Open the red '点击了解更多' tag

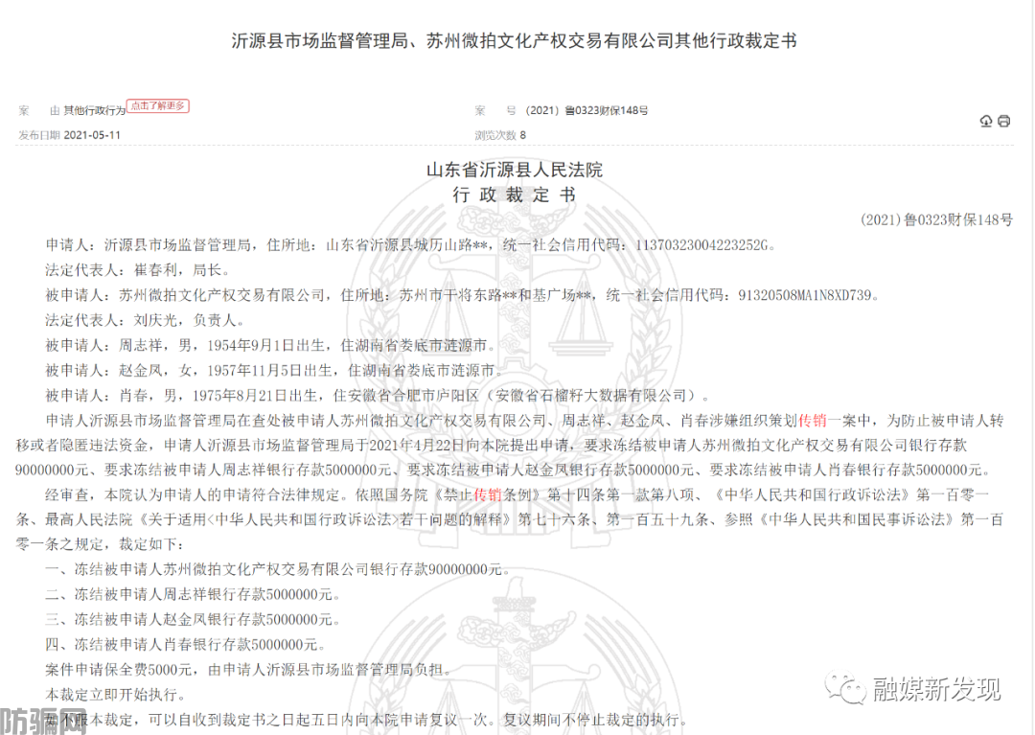pyautogui.click(x=158, y=105)
